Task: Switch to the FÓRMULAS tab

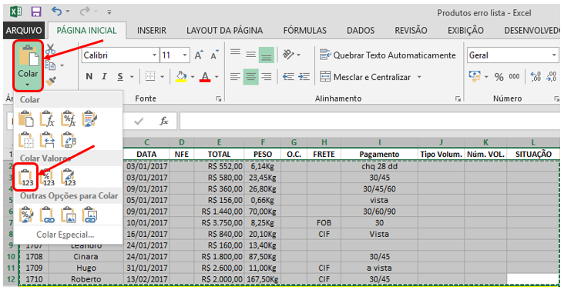Action: point(304,31)
